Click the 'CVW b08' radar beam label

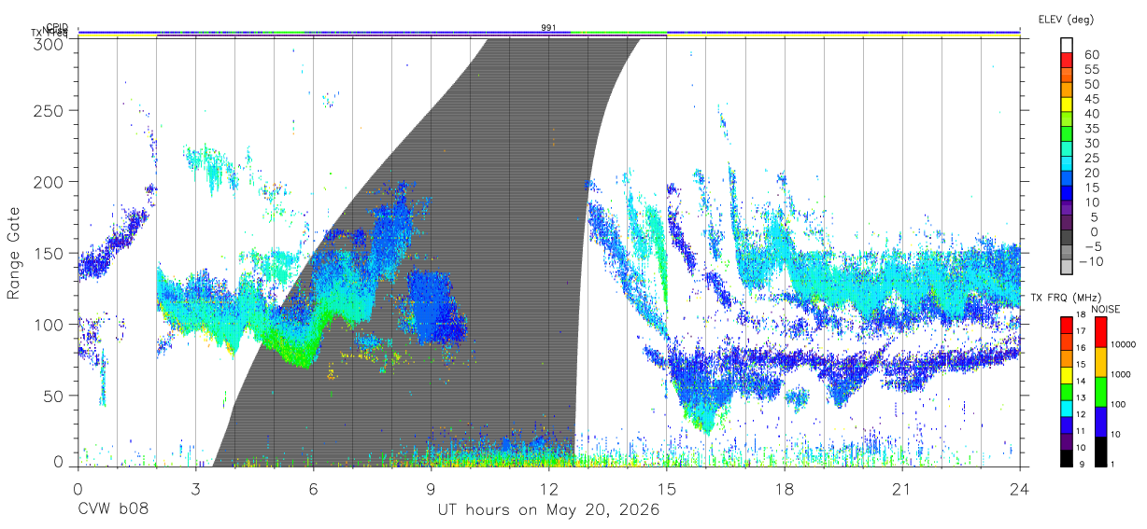click(113, 509)
